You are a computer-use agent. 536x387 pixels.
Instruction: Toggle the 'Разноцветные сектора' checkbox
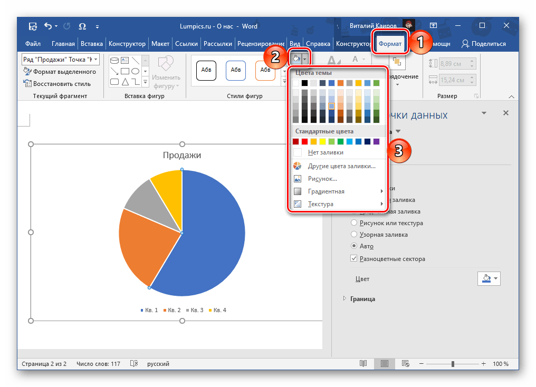[x=354, y=258]
